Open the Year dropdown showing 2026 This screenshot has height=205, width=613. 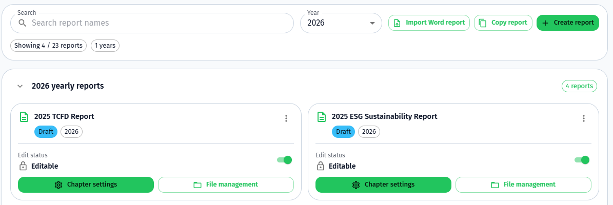341,23
